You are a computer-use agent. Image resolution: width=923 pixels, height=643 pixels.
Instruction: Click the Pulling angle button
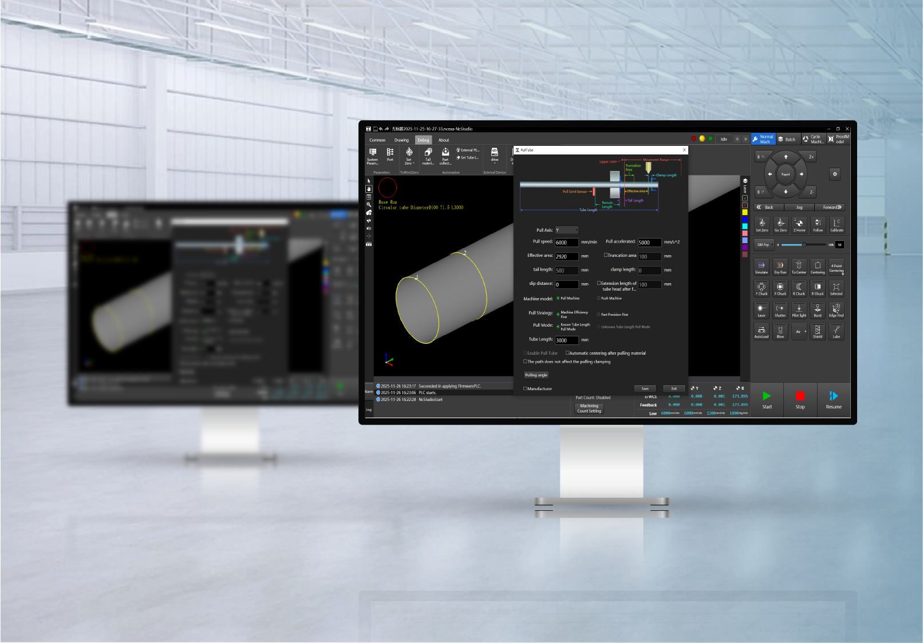(536, 375)
